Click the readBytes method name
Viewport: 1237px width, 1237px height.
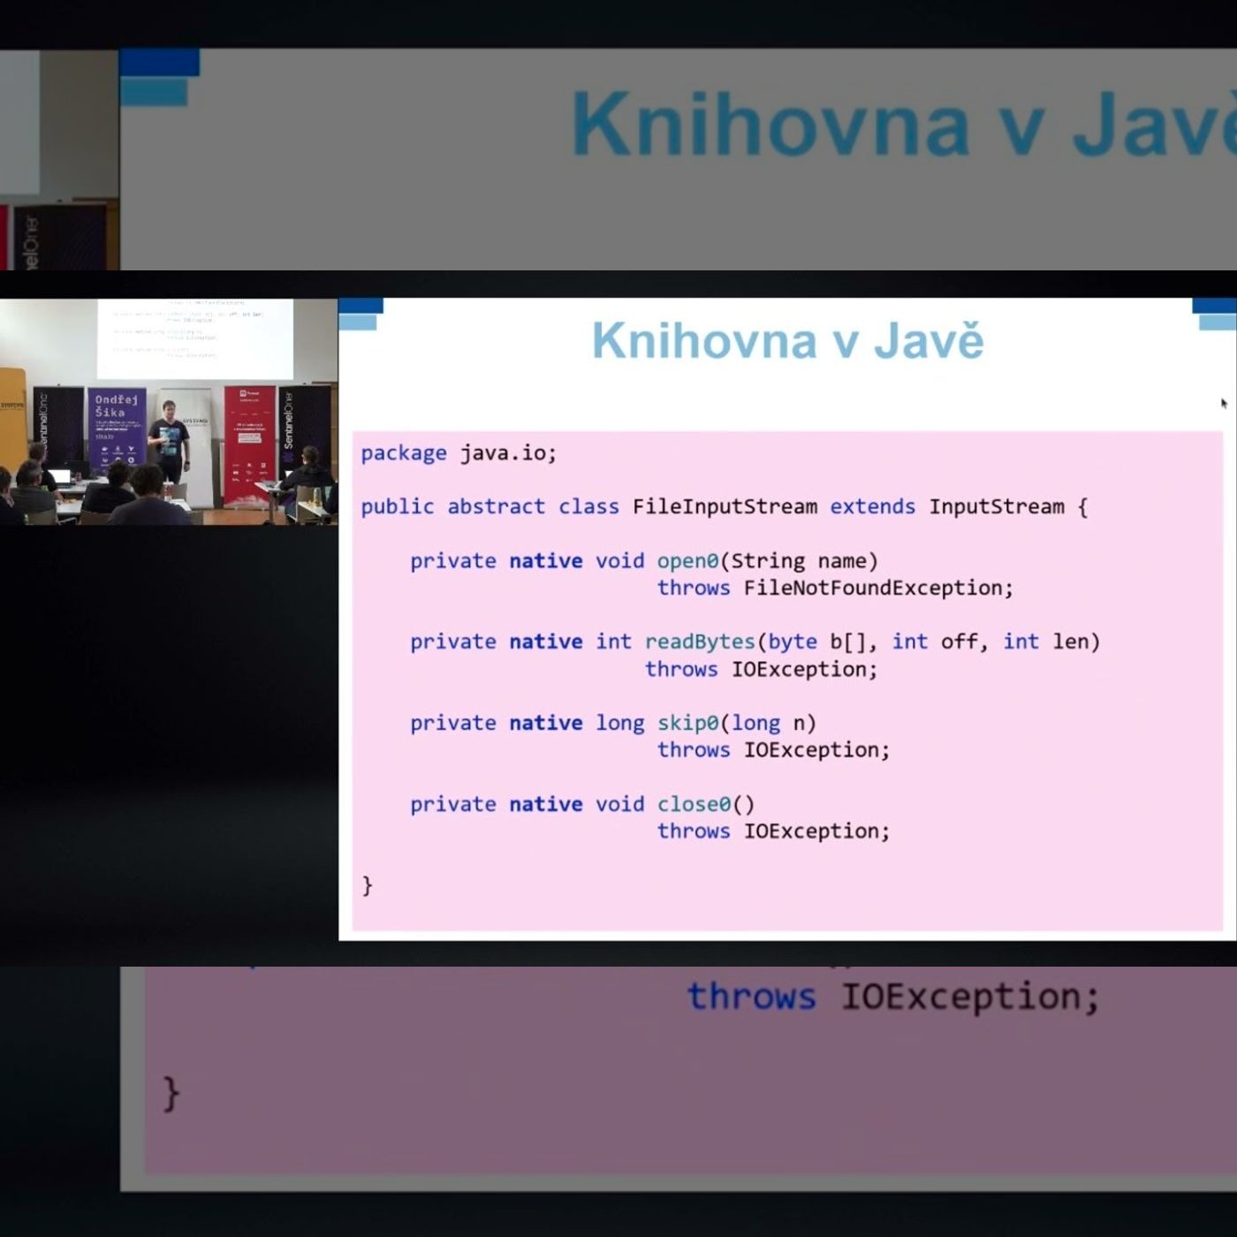700,641
